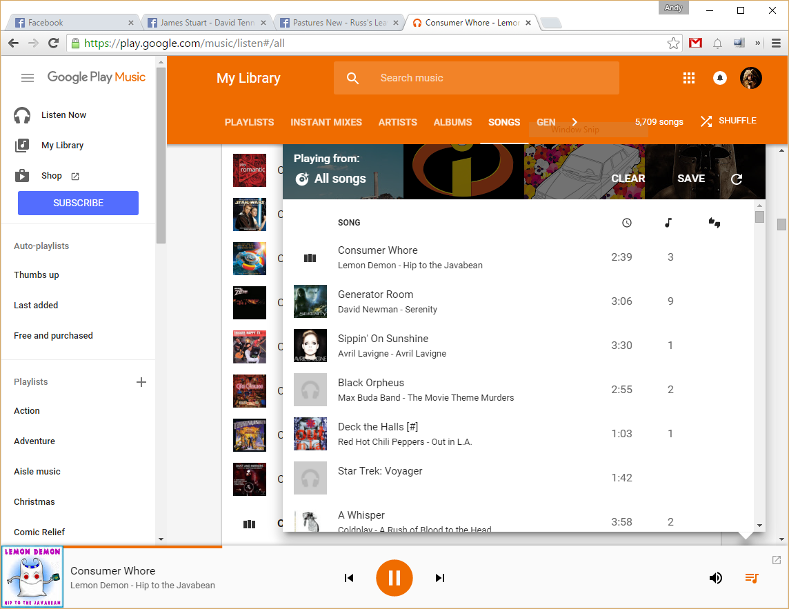Toggle the queue list icon
This screenshot has width=789, height=609.
tap(752, 578)
